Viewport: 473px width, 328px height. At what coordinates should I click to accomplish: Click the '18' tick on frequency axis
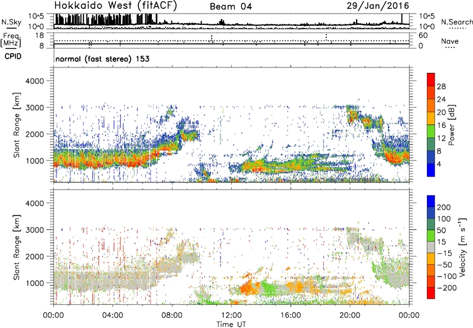(40, 36)
